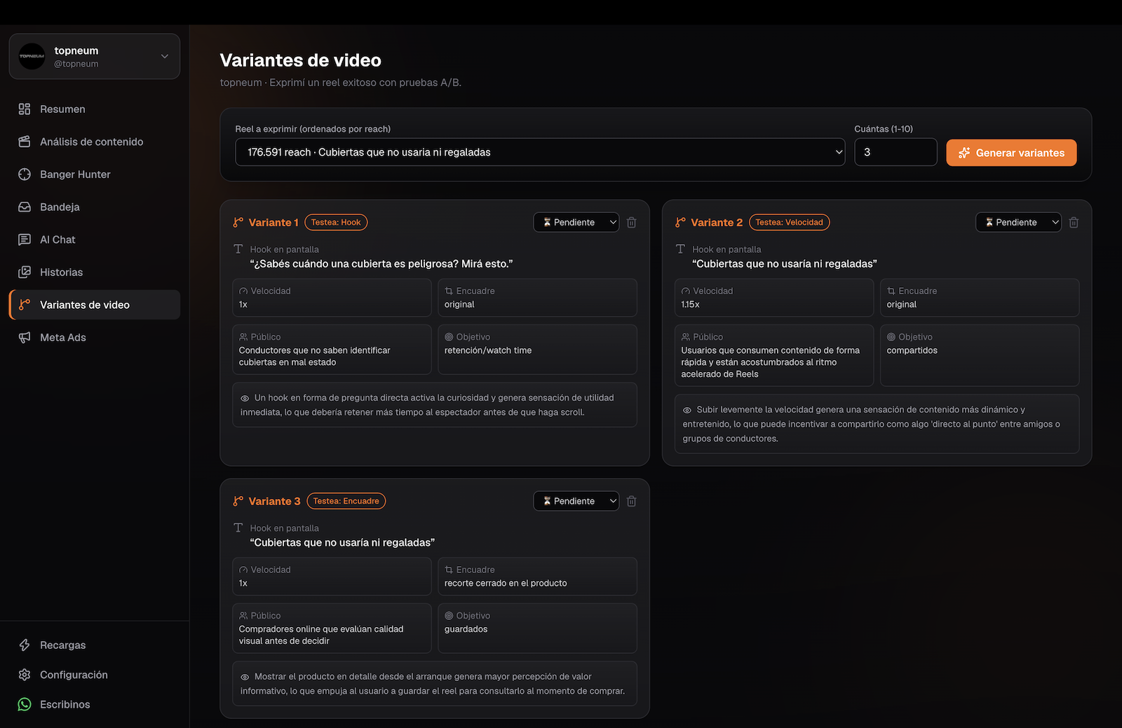Click the Testea: Encuadre badge
Viewport: 1122px width, 728px height.
(x=346, y=501)
